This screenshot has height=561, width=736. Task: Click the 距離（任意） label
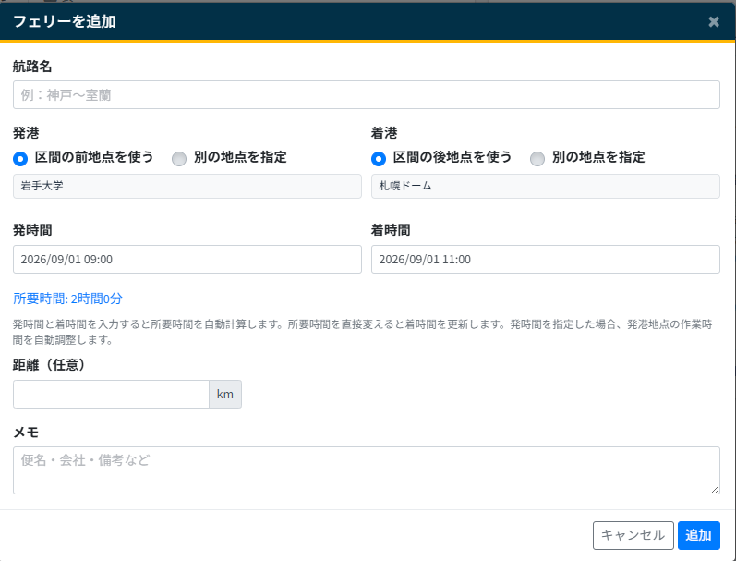point(49,364)
